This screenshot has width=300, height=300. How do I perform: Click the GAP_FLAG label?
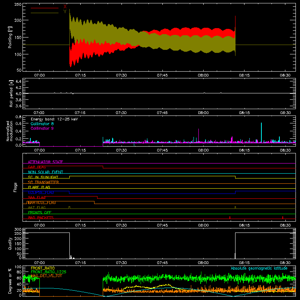click(37, 167)
